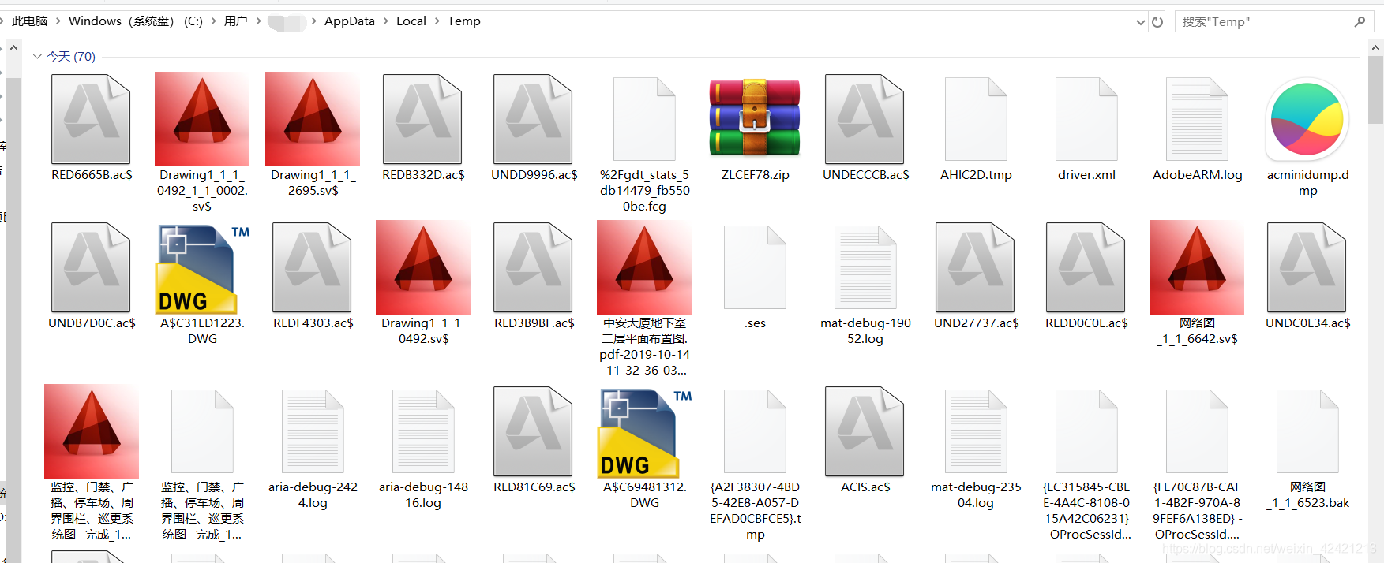Select the 网络图_1_1_6642.sv$ AutoCAD icon
1384x563 pixels.
point(1197,267)
